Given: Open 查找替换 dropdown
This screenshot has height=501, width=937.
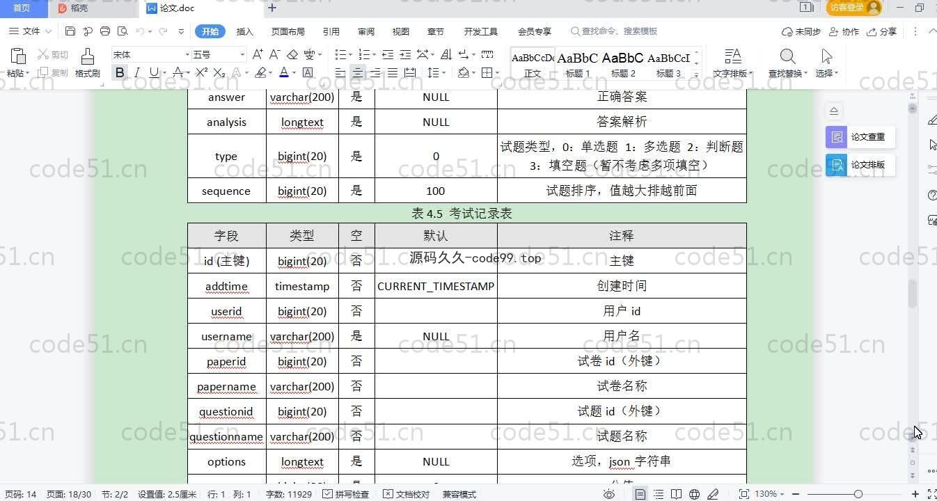Looking at the screenshot, I should click(787, 73).
